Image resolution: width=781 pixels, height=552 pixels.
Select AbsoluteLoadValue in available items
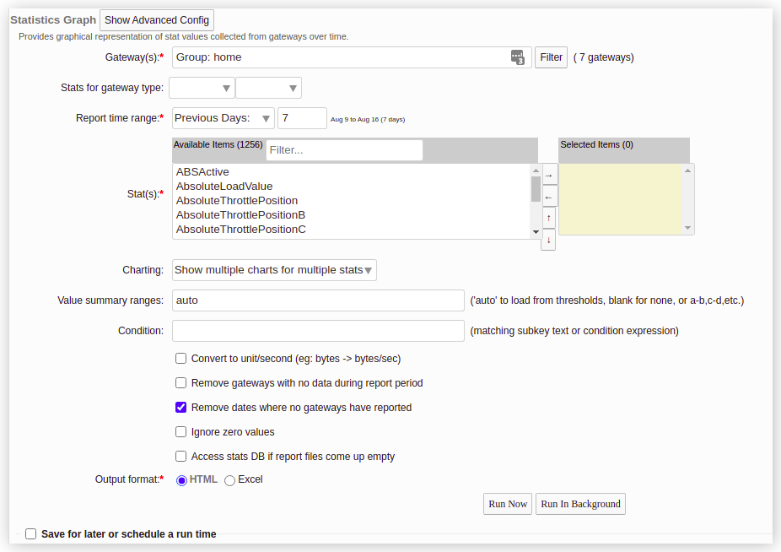(x=224, y=187)
